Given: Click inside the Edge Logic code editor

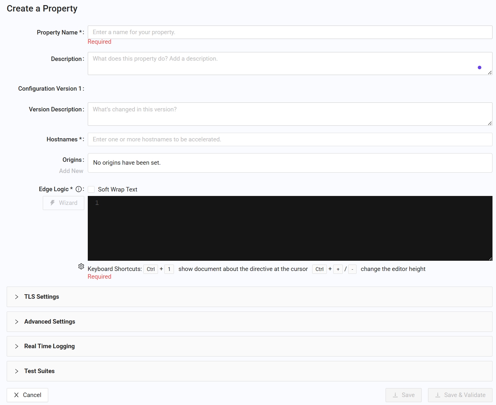Looking at the screenshot, I should (289, 228).
